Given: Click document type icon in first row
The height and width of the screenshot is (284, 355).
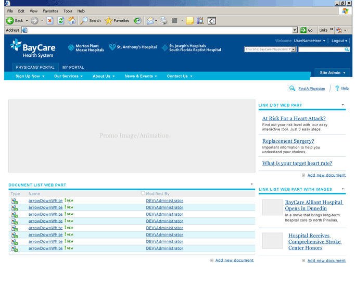Looking at the screenshot, I should coord(15,201).
